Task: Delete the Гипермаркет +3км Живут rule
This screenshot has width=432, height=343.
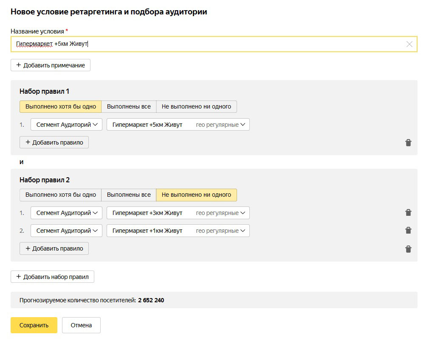Action: (x=408, y=213)
